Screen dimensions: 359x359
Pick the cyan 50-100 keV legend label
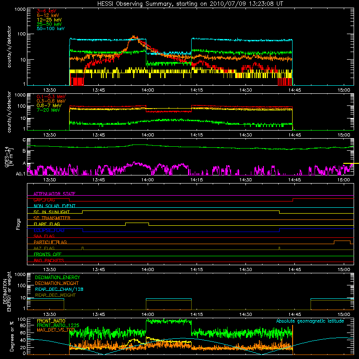point(51,29)
